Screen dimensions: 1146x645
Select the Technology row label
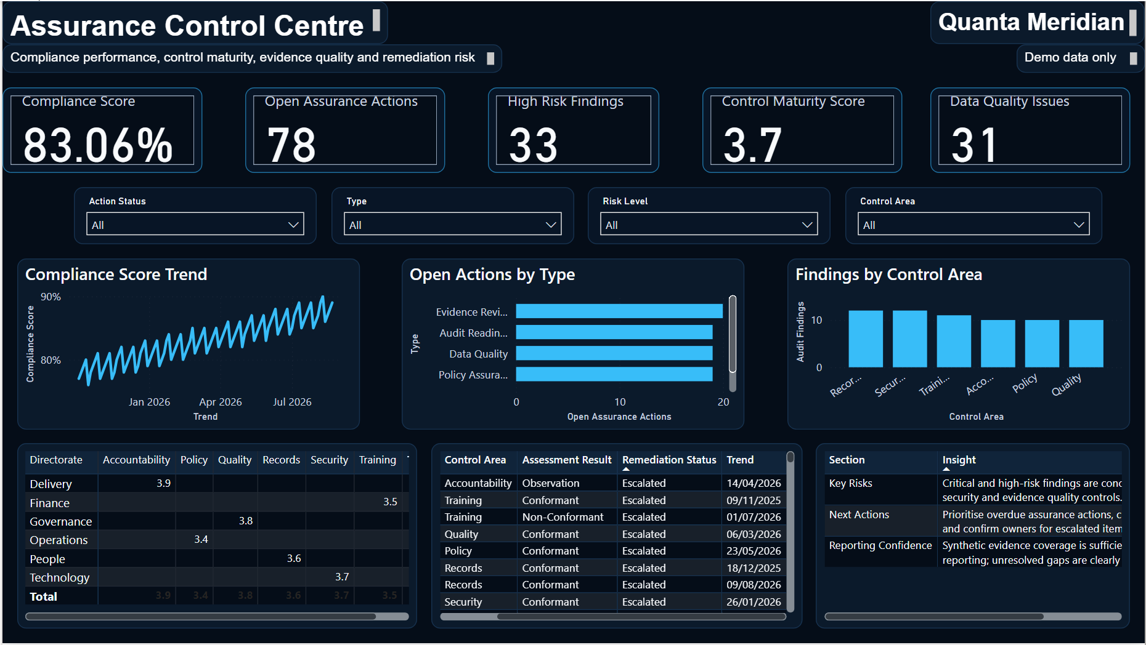pyautogui.click(x=59, y=577)
